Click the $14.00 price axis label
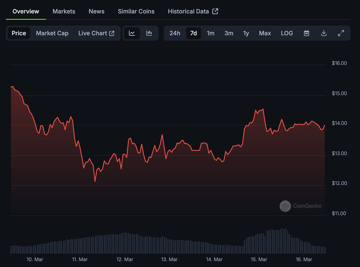The image size is (360, 267). 339,123
